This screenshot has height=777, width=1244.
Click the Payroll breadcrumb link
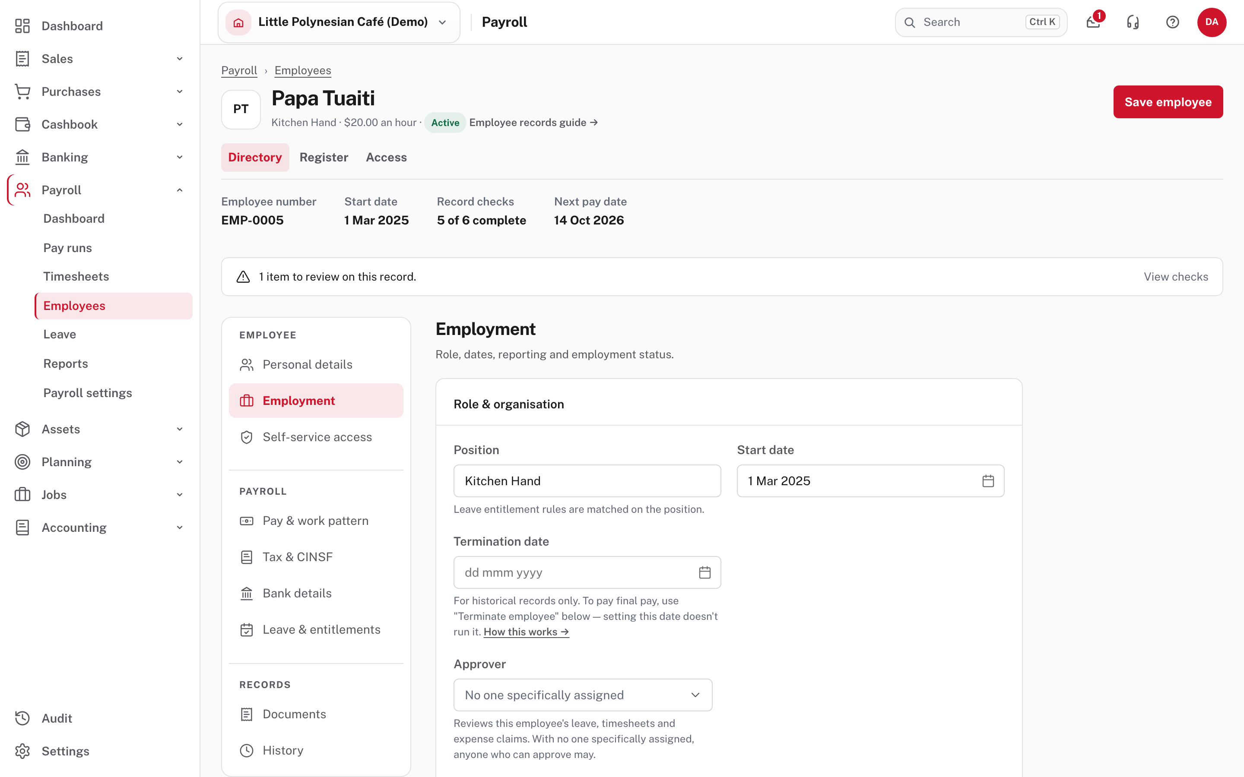point(239,70)
